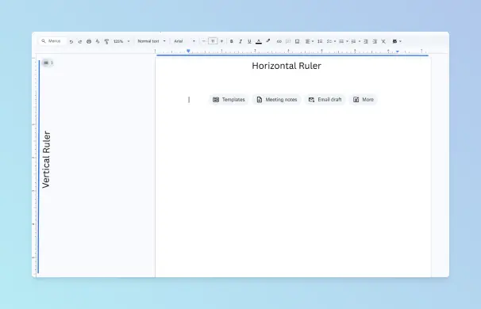Screen dimensions: 481x309
Task: Open the checklist dropdown
Action: (331, 41)
